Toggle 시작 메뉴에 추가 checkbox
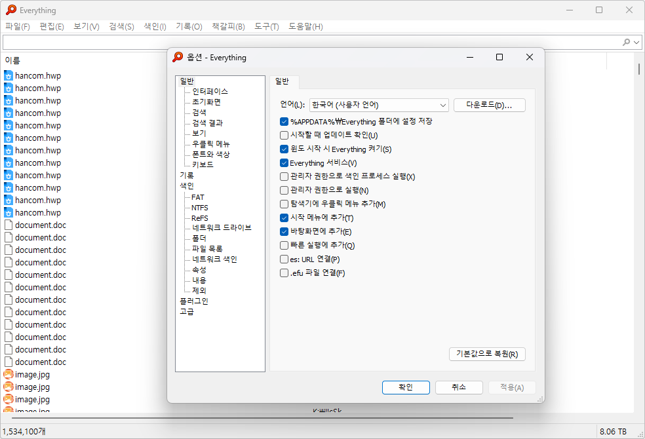This screenshot has height=439, width=645. tap(284, 218)
